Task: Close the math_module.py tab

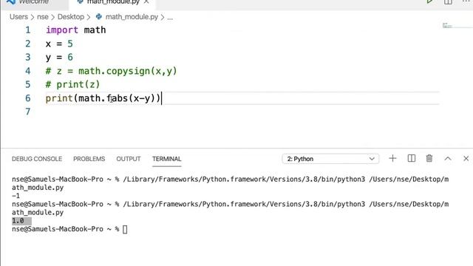Action: click(146, 2)
